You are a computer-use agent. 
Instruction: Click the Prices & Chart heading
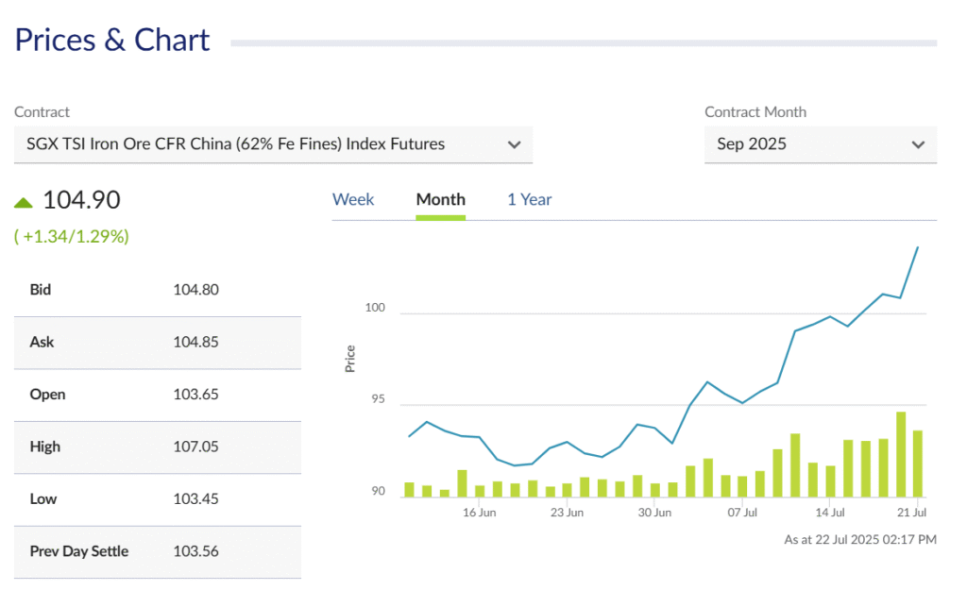tap(112, 40)
